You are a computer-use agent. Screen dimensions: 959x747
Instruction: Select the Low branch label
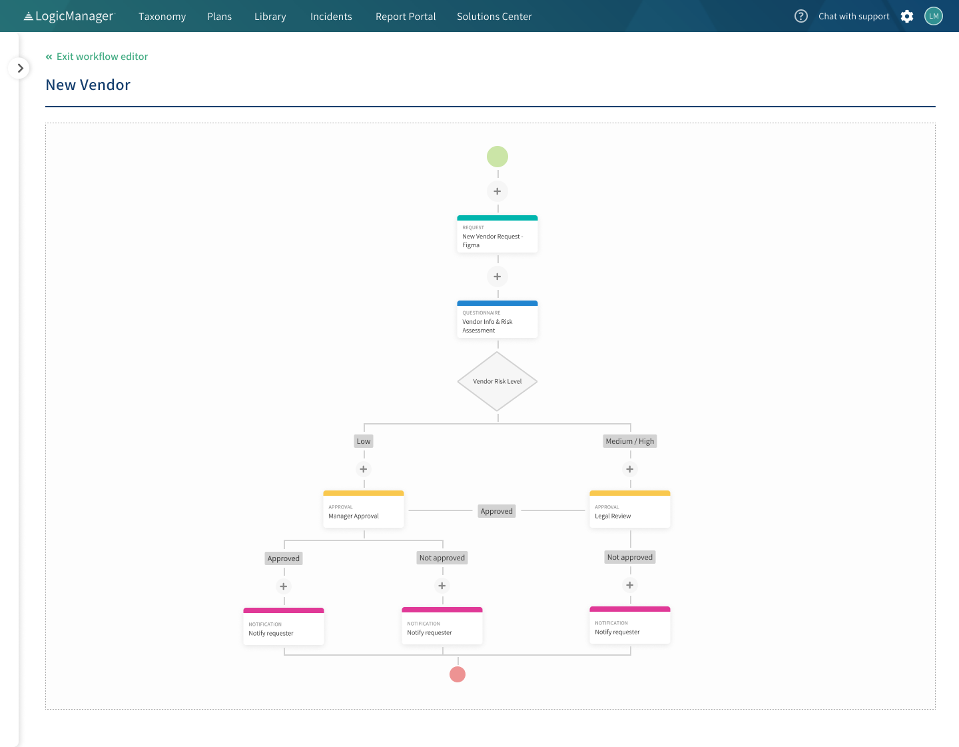363,440
